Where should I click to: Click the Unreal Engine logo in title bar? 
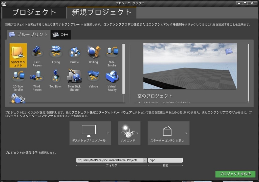pos(4,4)
